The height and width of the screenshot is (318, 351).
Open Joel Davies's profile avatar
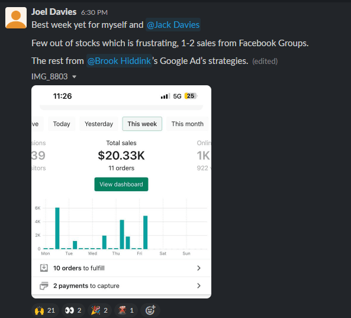click(x=16, y=18)
